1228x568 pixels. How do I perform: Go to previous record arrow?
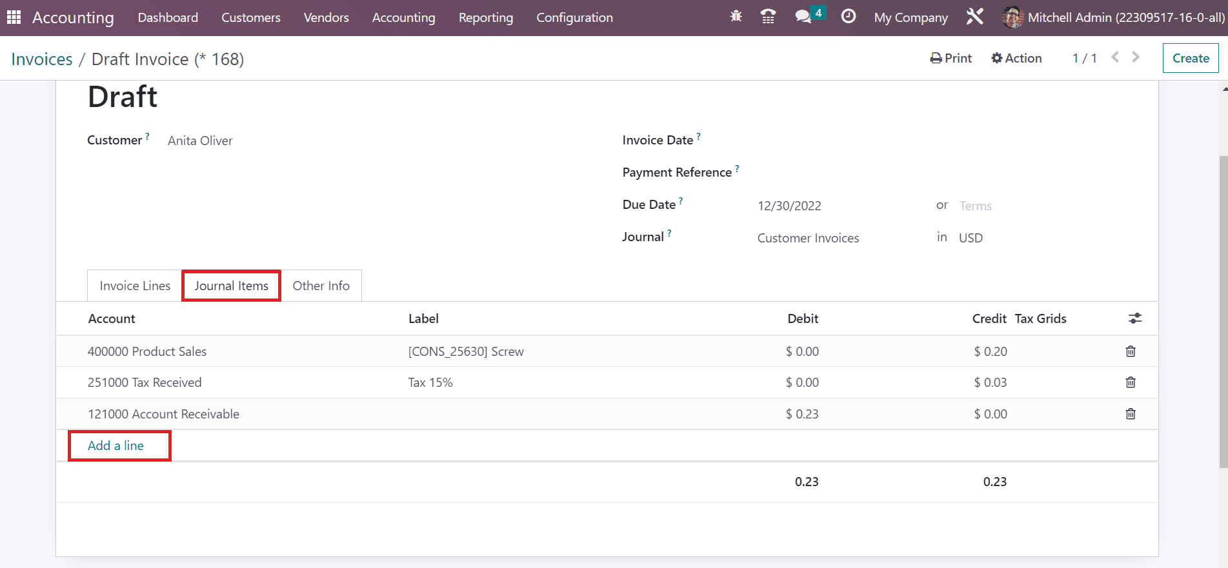(x=1115, y=57)
